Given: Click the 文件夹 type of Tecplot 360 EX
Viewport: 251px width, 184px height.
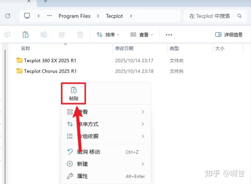Looking at the screenshot, I should click(176, 61).
